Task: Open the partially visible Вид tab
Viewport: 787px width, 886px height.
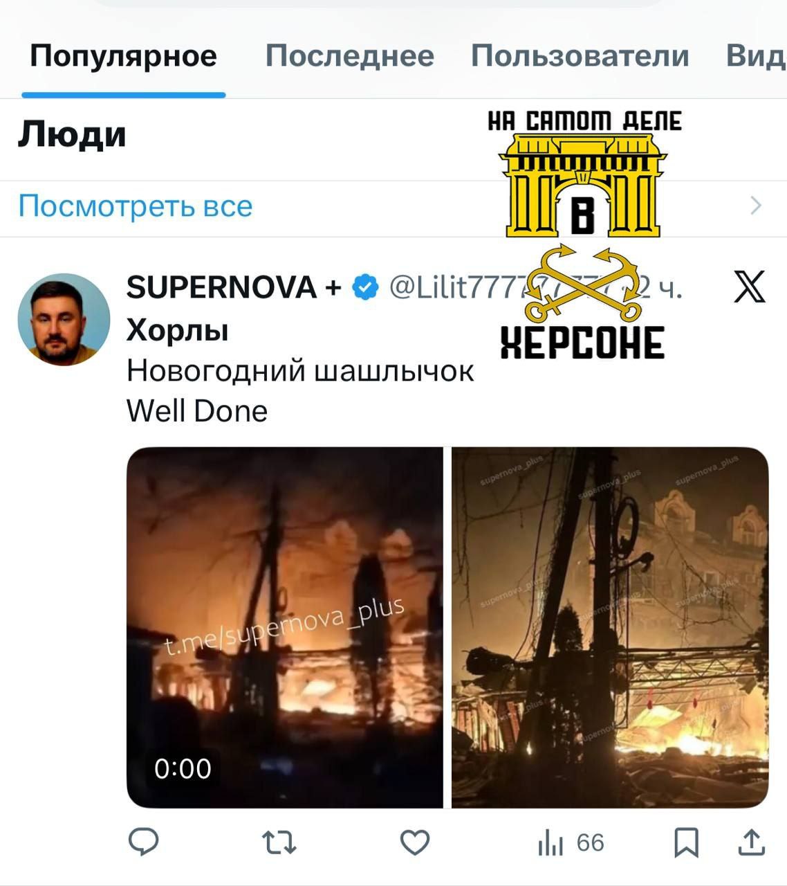Action: tap(756, 56)
